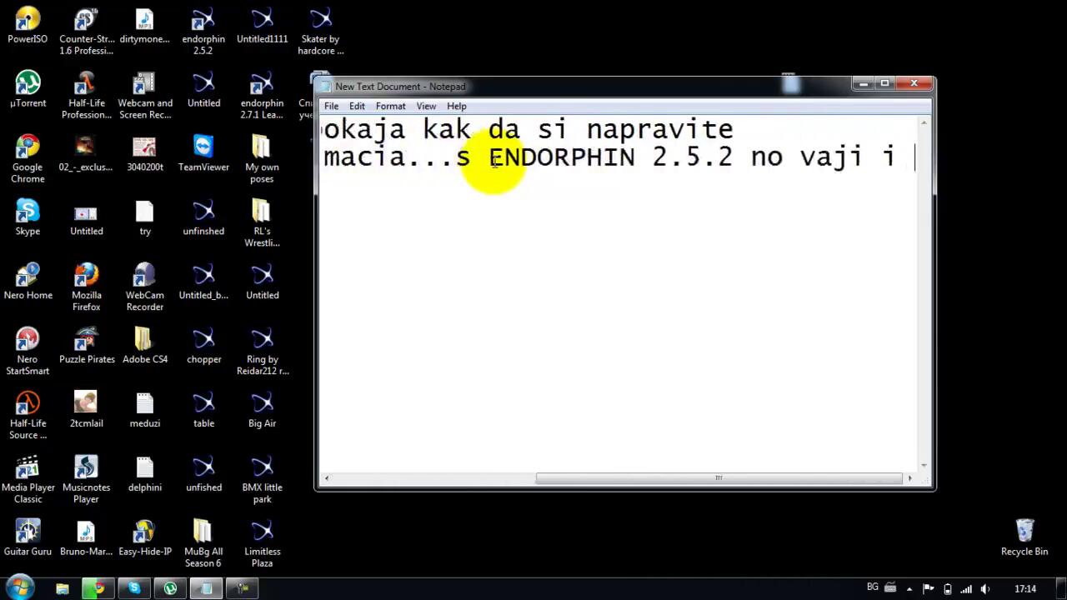Switch the BG input language indicator
The image size is (1067, 600).
872,587
